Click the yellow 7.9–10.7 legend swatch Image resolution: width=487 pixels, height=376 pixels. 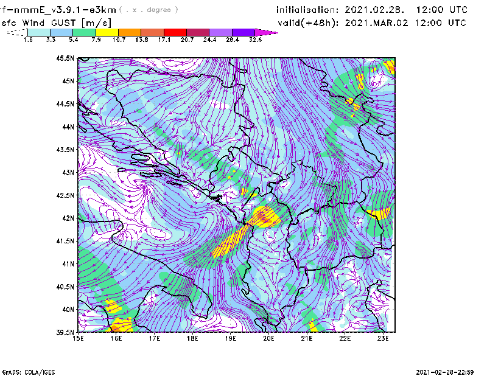pos(107,32)
